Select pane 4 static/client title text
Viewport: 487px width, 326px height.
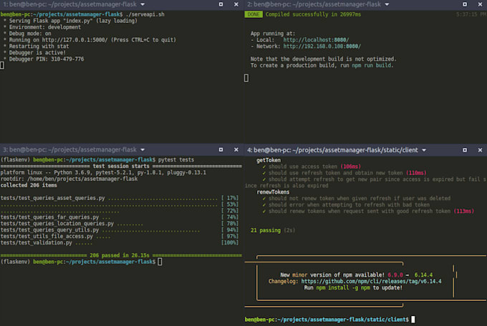coord(332,150)
